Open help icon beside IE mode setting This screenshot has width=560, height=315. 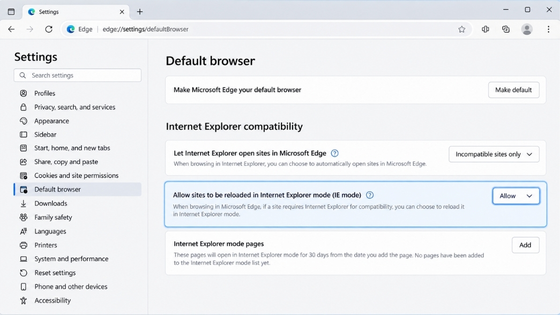[370, 195]
